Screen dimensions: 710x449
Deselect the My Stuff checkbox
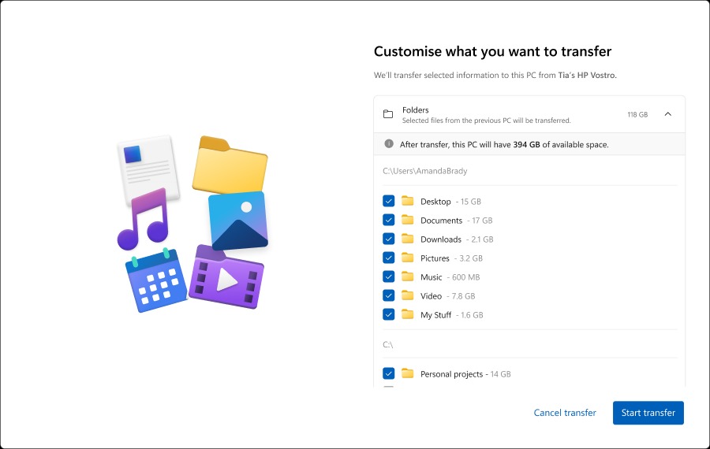pos(389,314)
